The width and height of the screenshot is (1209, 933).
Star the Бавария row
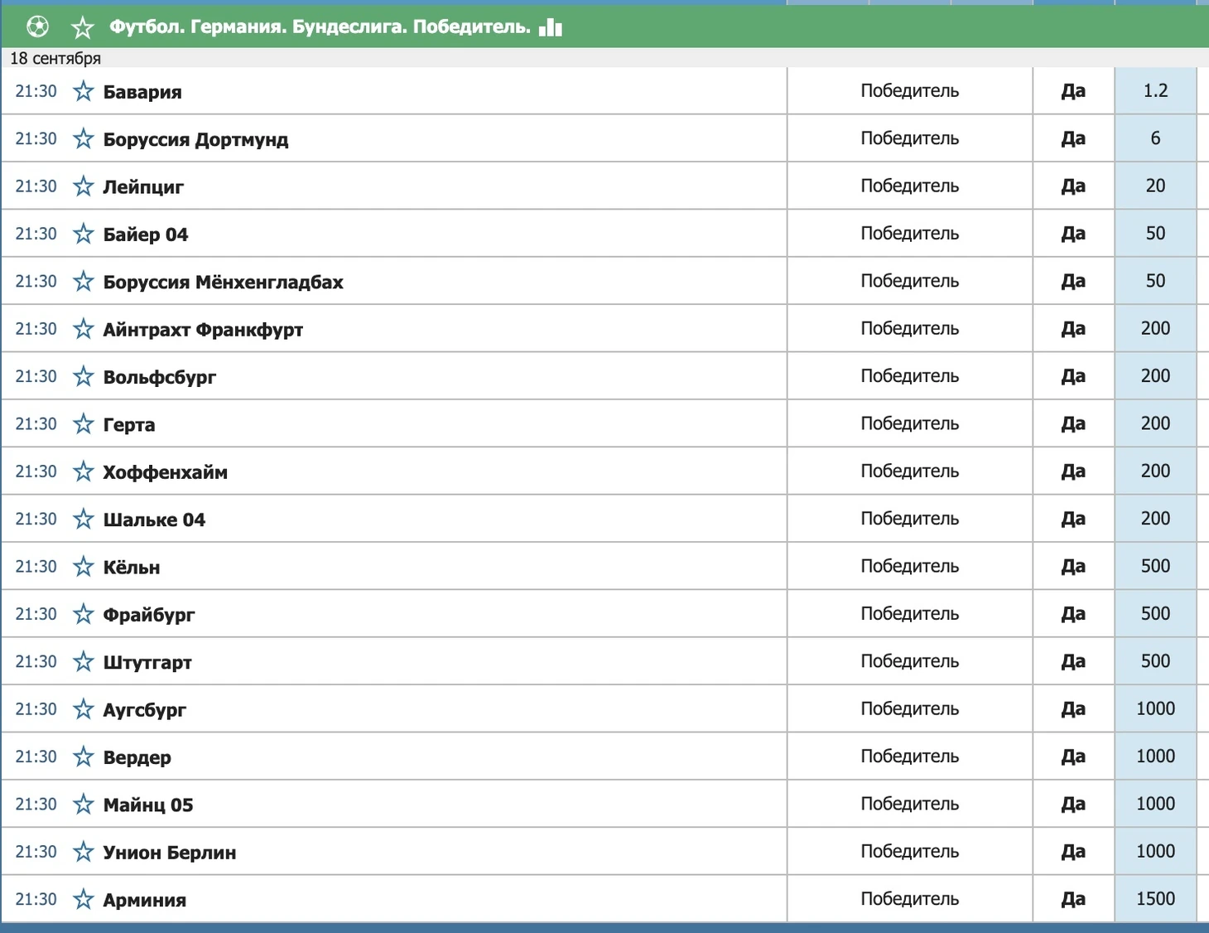[84, 91]
